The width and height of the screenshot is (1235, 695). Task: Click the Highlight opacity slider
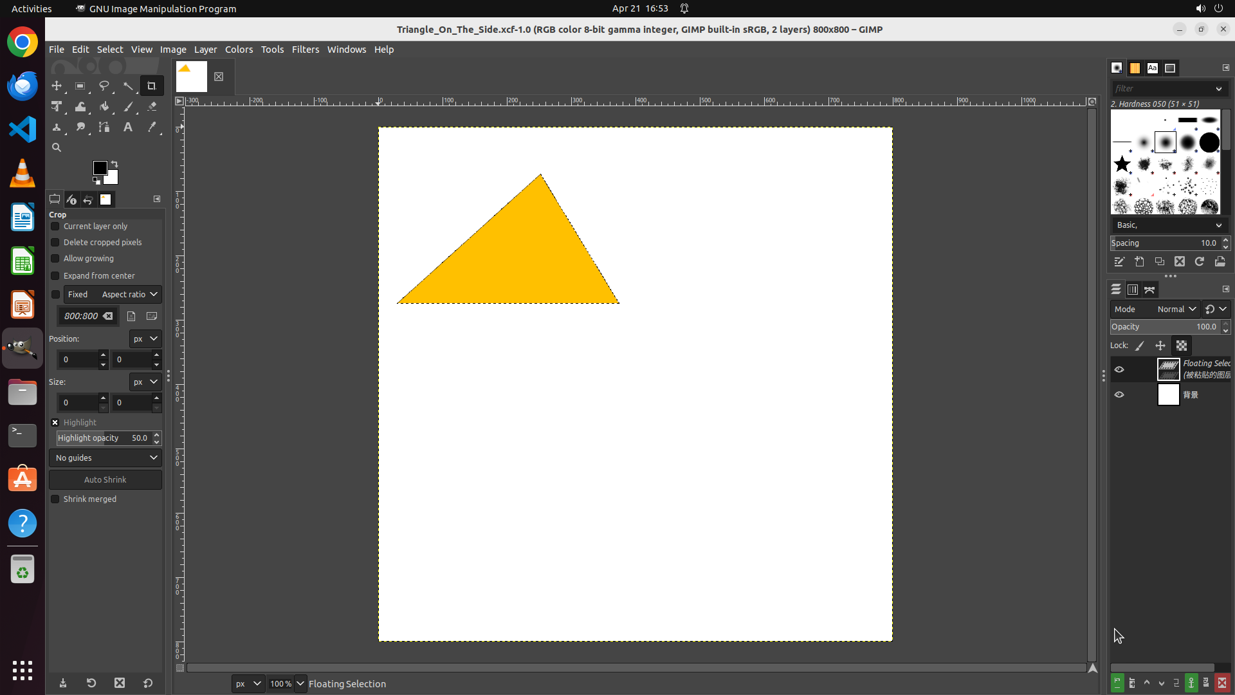tap(105, 438)
